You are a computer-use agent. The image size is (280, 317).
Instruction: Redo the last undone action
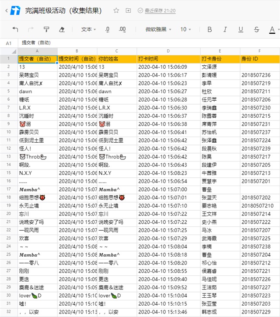point(31,29)
